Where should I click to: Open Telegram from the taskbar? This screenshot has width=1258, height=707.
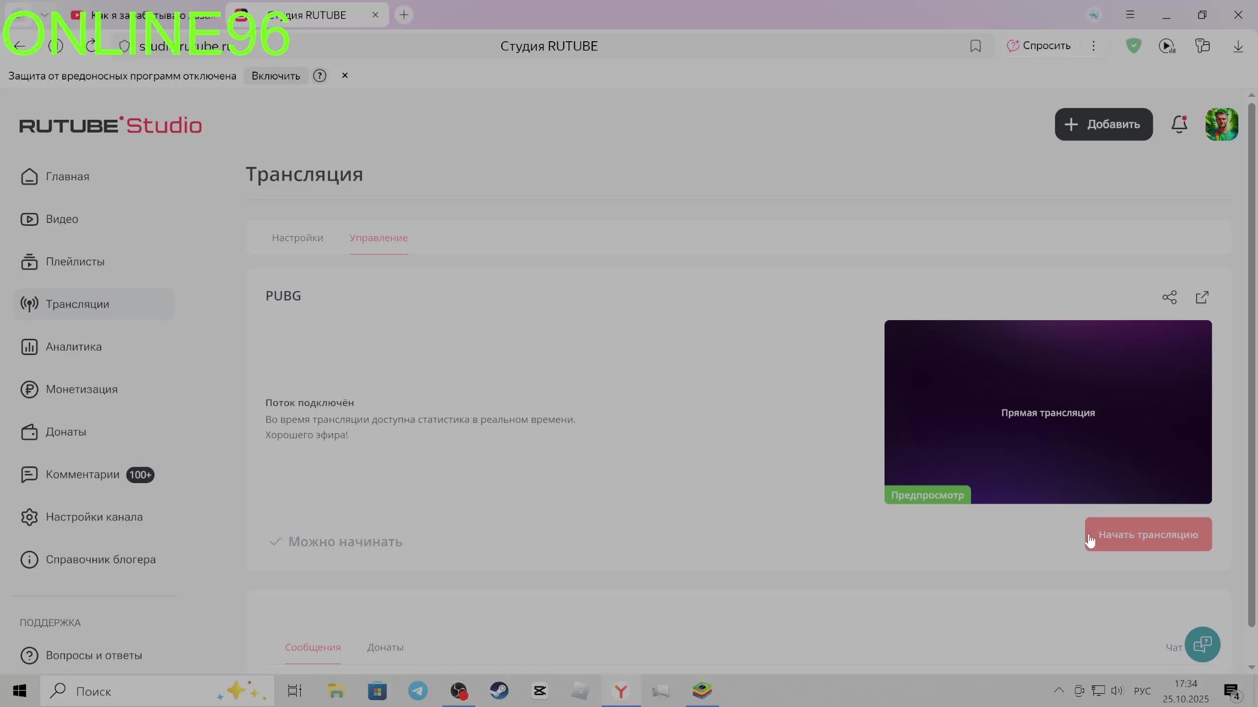(418, 691)
